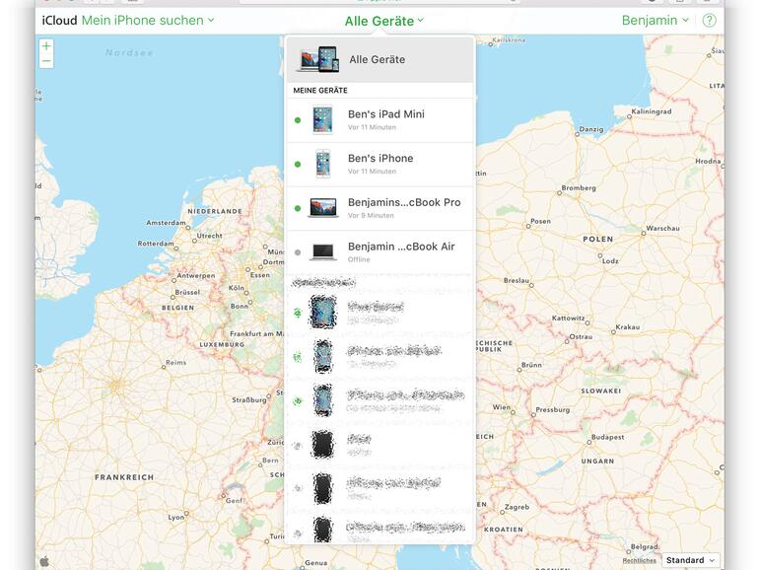Open the Rechtliches legal link

pos(639,561)
